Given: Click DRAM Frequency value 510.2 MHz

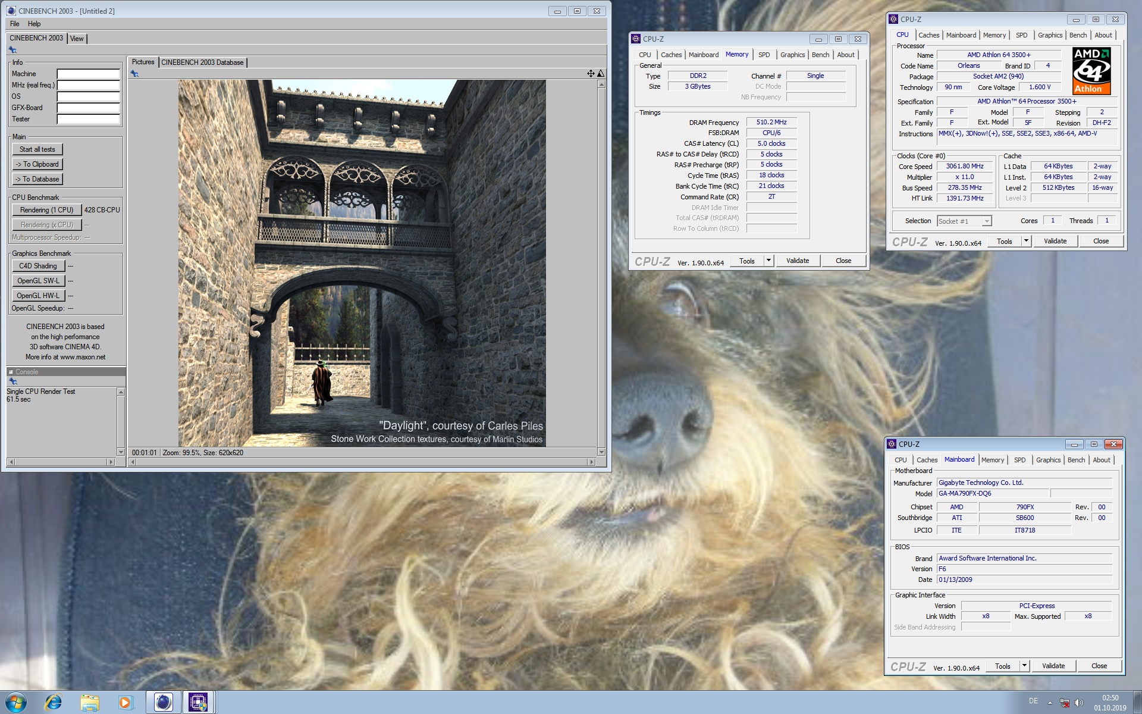Looking at the screenshot, I should pos(771,122).
